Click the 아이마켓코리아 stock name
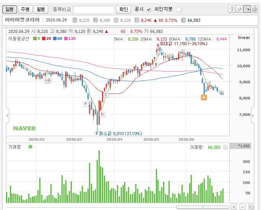This screenshot has height=210, width=261. pyautogui.click(x=22, y=20)
